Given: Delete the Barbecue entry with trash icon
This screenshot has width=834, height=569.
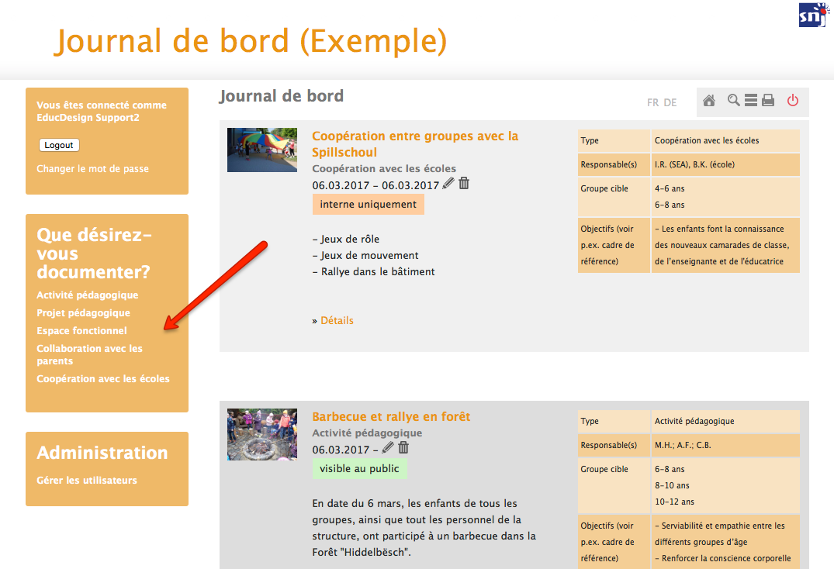Looking at the screenshot, I should click(x=403, y=448).
